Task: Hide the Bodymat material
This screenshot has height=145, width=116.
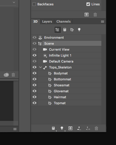Action: [x=34, y=73]
